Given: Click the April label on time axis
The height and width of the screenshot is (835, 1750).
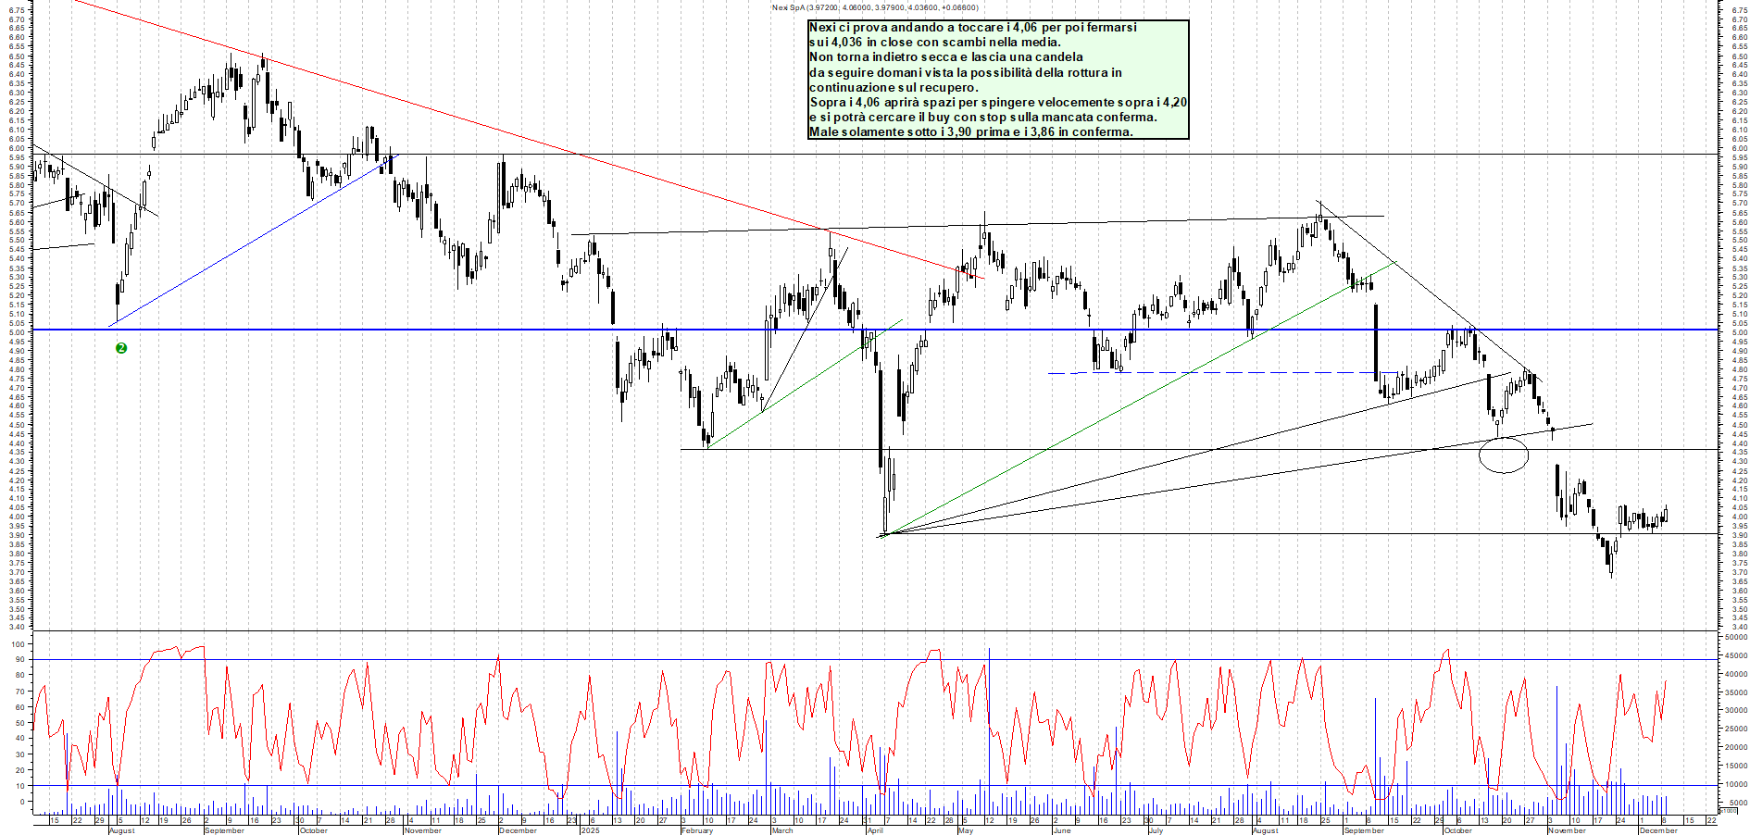Looking at the screenshot, I should click(874, 830).
